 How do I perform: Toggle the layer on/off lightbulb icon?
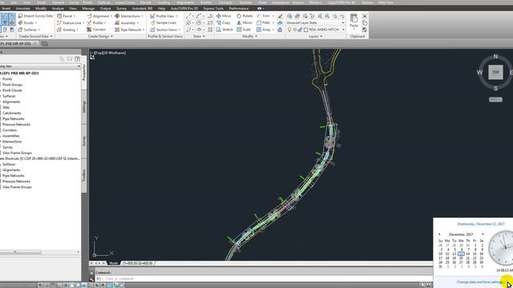[x=289, y=30]
